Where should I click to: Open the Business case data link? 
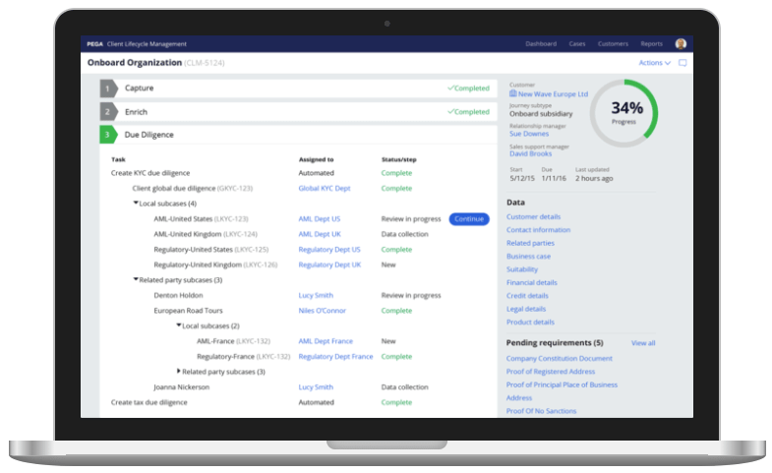(x=528, y=257)
